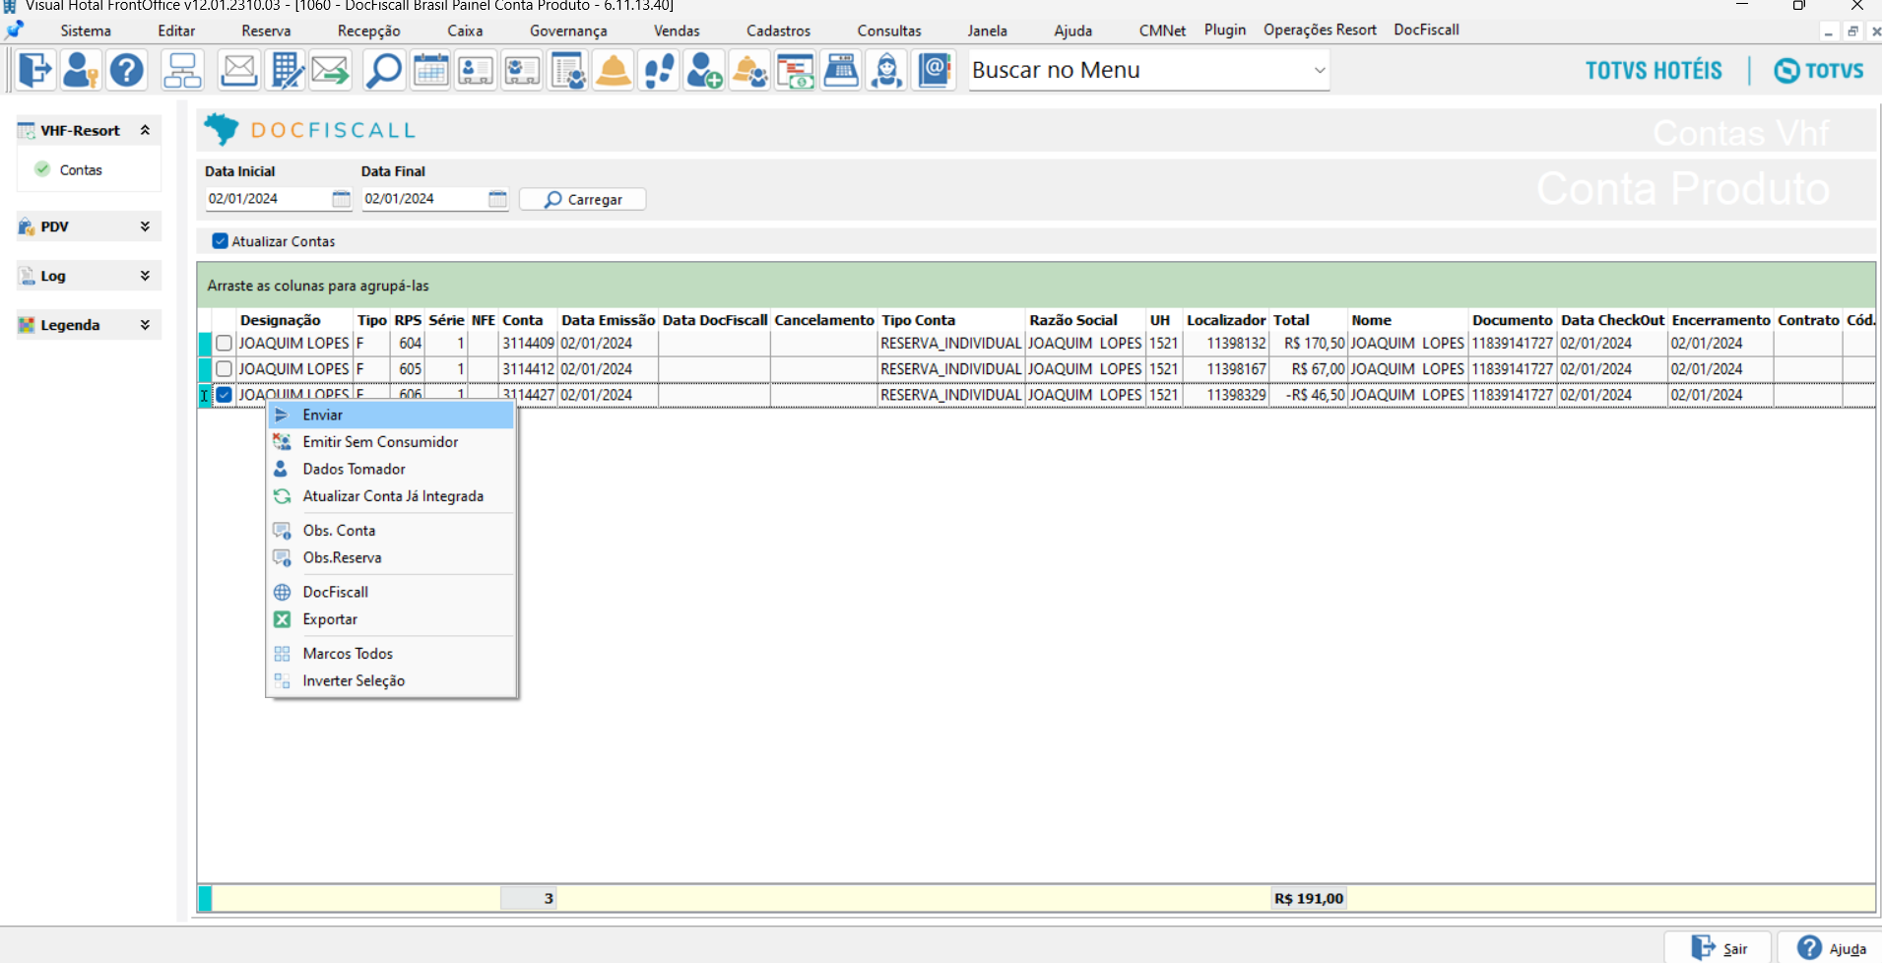Image resolution: width=1882 pixels, height=963 pixels.
Task: Open the Governança menu
Action: pos(568,31)
